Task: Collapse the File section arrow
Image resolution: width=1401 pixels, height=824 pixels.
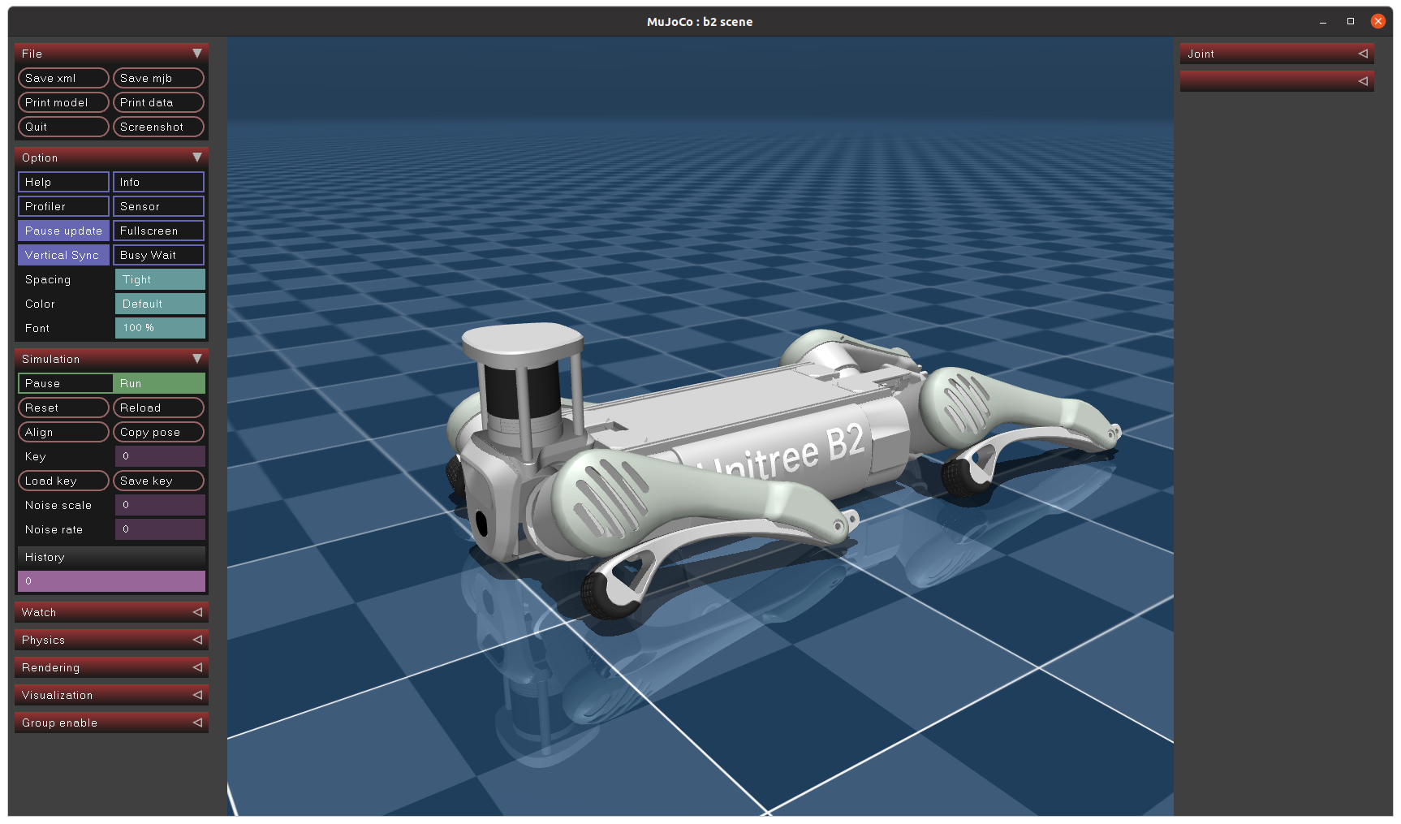Action: (196, 54)
